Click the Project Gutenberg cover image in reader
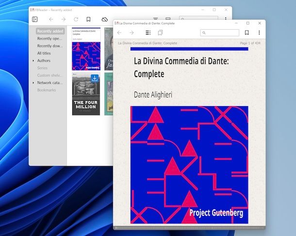This screenshot has height=236, width=296. point(189,165)
